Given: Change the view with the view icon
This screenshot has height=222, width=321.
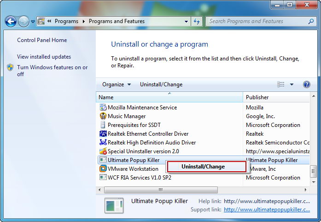Looking at the screenshot, I should coord(280,84).
